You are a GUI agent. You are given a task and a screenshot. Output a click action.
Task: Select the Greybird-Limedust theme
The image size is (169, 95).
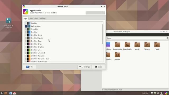tap(64, 53)
